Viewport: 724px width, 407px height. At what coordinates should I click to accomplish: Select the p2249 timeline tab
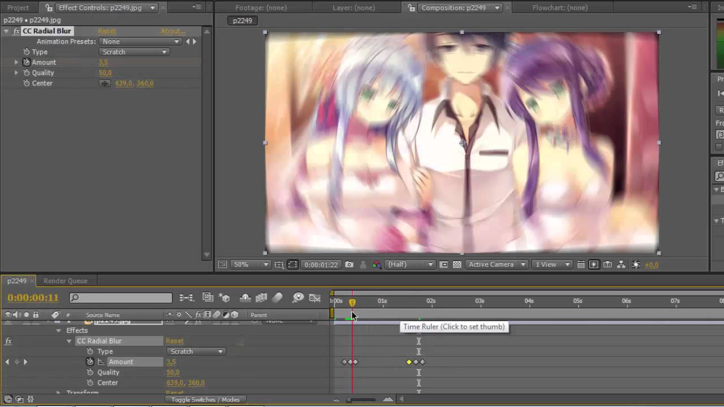(17, 281)
